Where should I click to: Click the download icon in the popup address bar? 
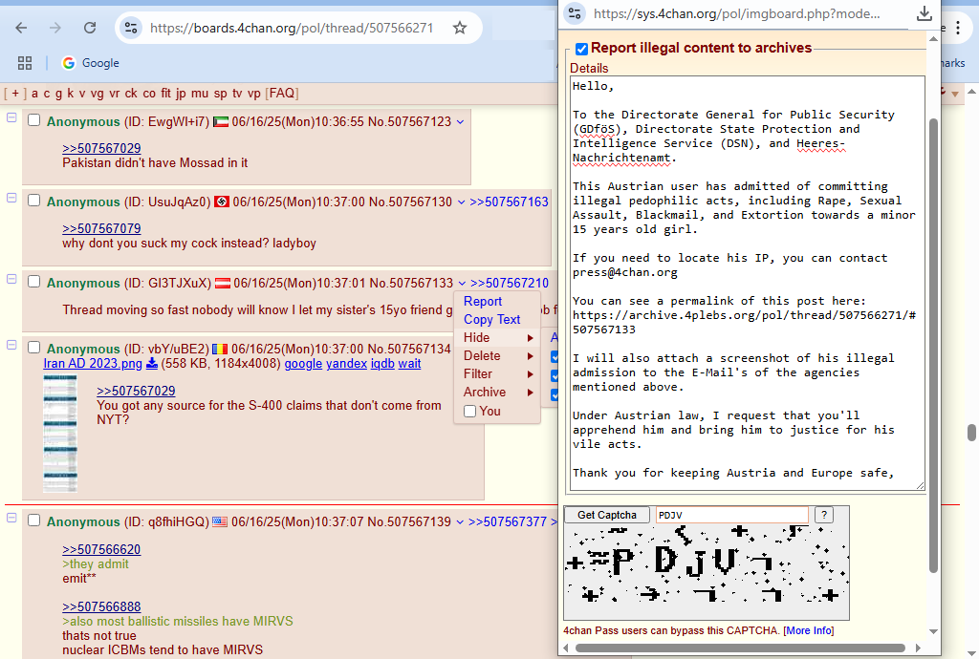pyautogui.click(x=925, y=13)
